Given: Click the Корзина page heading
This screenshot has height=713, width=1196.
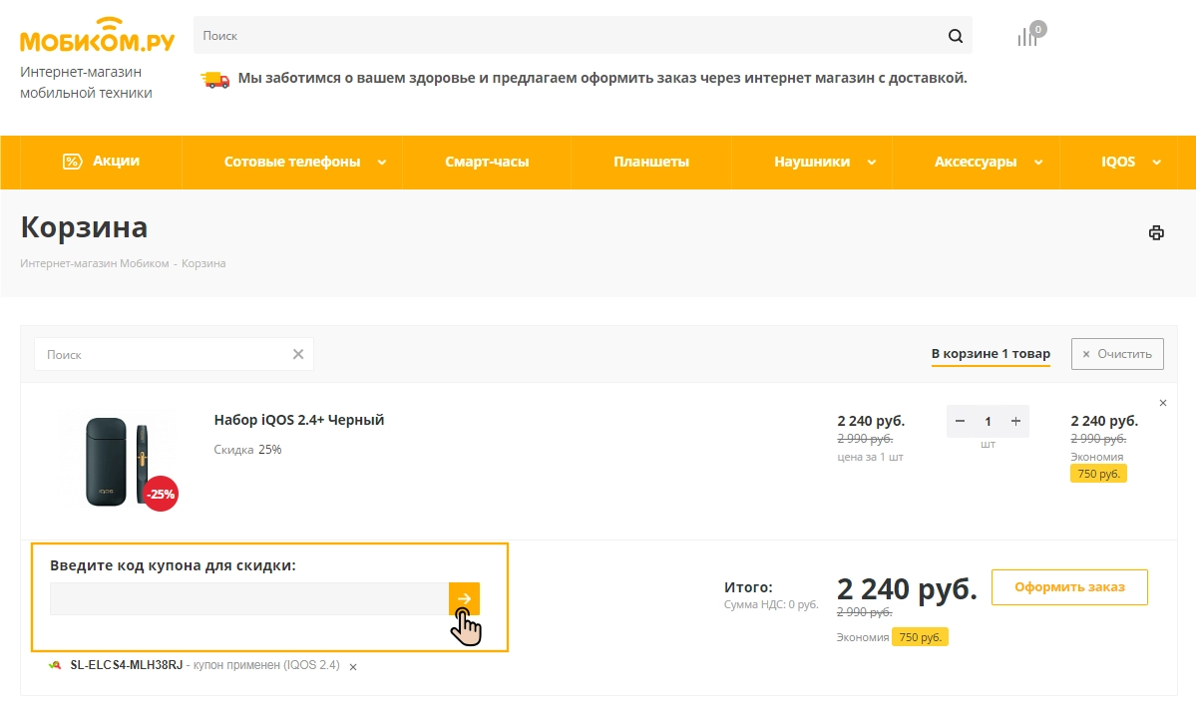Looking at the screenshot, I should pos(84,227).
